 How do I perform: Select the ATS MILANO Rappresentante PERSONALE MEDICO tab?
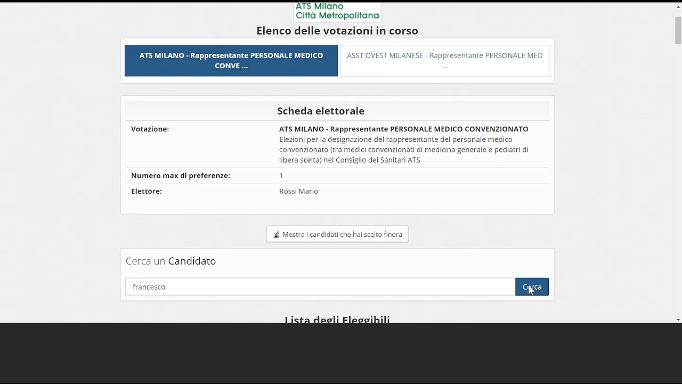click(x=231, y=61)
